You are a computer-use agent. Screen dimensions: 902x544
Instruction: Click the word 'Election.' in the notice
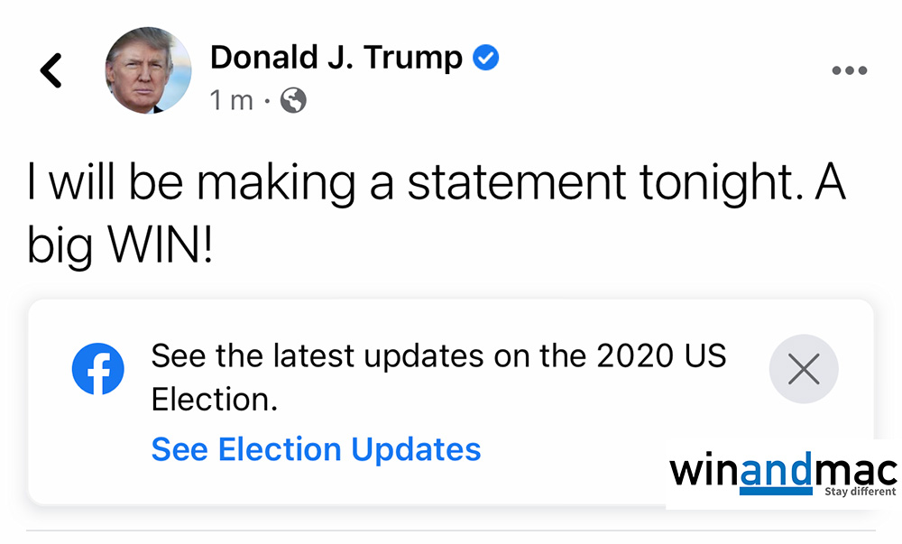[x=215, y=399]
